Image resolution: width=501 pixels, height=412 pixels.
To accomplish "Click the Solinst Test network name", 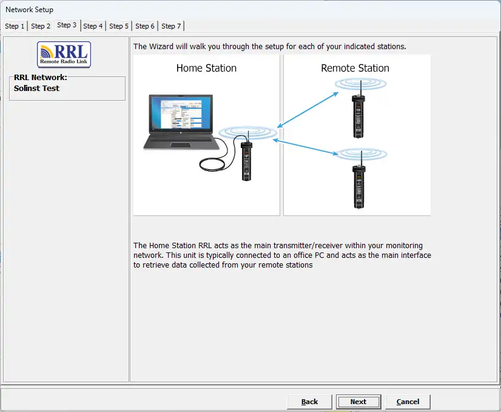I will pos(36,88).
